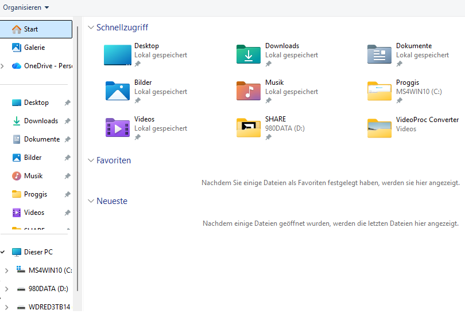Click pin under Videos tile
This screenshot has height=314, width=465.
pos(138,137)
